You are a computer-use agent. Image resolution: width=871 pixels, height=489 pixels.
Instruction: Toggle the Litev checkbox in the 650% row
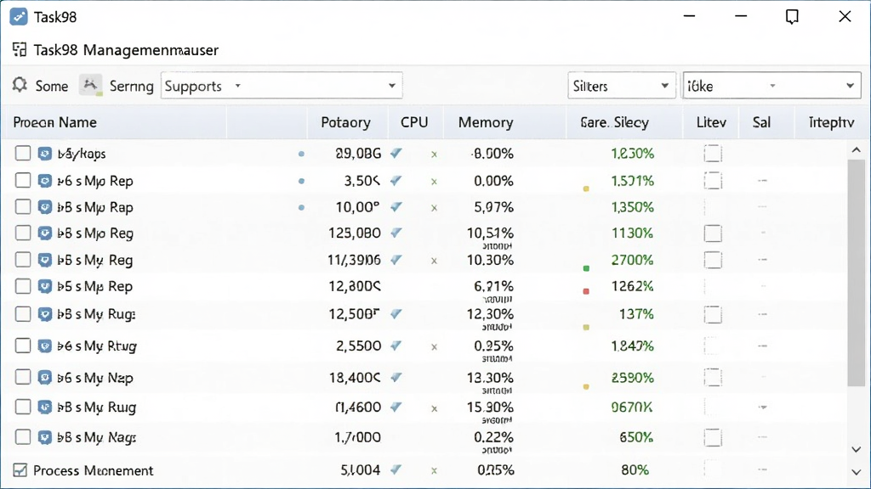point(713,437)
